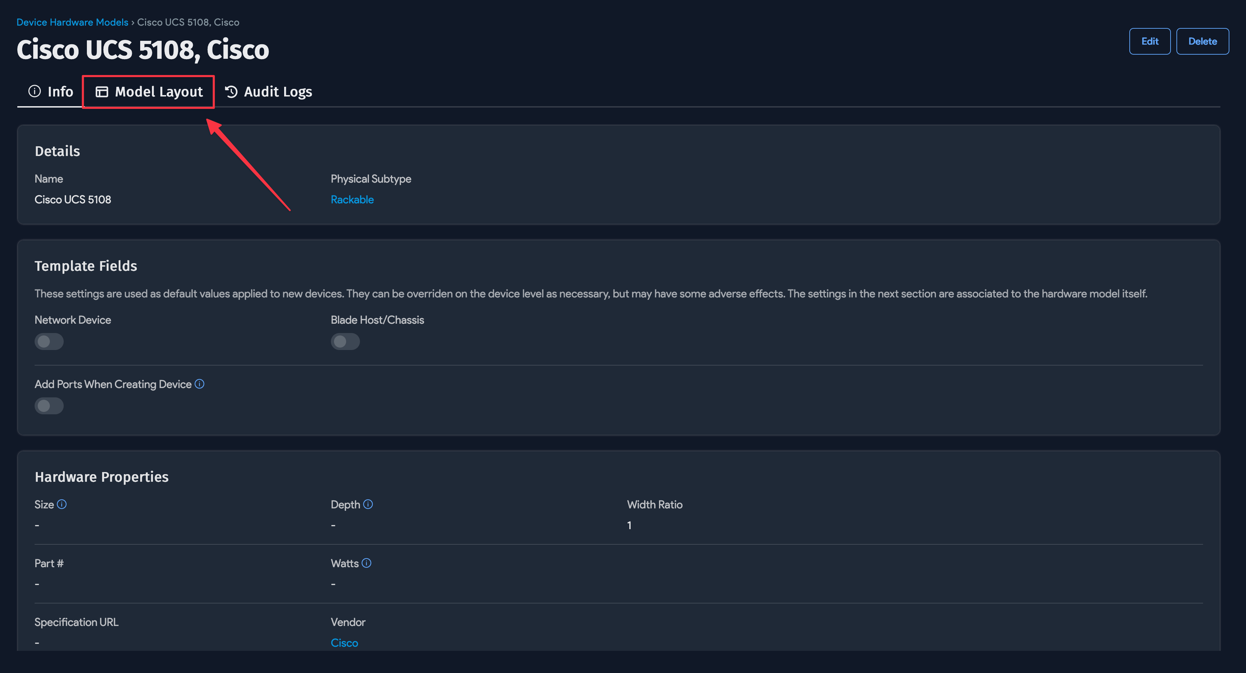Open the Cisco vendor link
The width and height of the screenshot is (1246, 673).
344,643
